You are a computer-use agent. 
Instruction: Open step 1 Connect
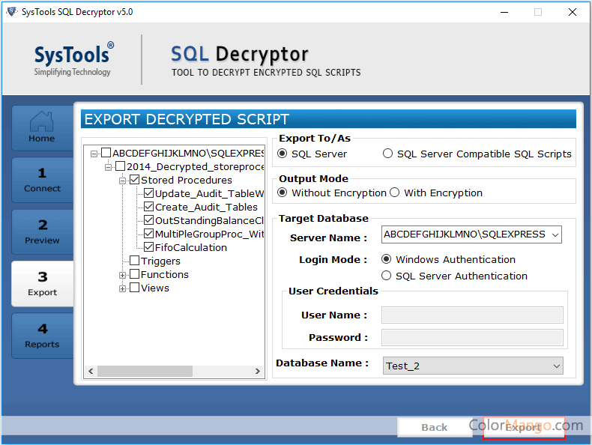pyautogui.click(x=42, y=180)
